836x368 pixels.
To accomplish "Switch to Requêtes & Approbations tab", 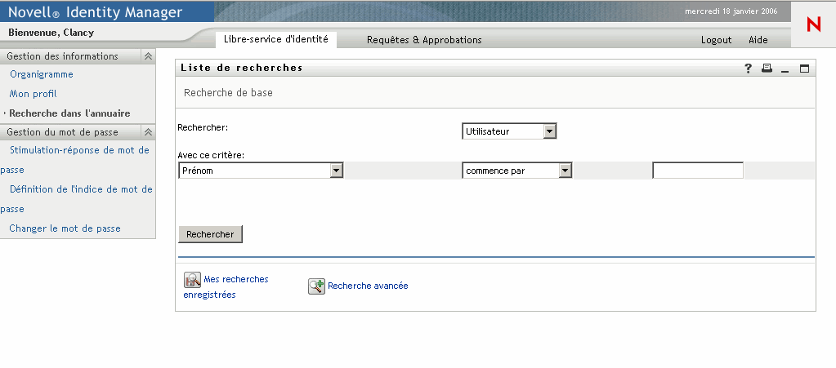I will point(424,40).
